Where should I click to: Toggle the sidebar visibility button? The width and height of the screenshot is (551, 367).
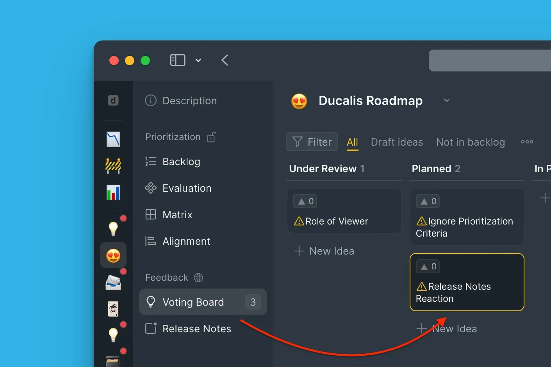pyautogui.click(x=178, y=60)
